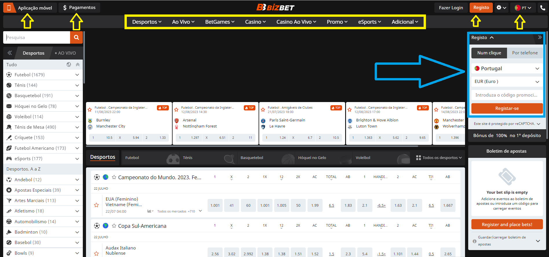
Task: Open PT language selector dropdown
Action: click(523, 8)
